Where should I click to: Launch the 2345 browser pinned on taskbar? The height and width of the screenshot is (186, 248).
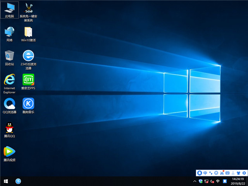point(18,181)
